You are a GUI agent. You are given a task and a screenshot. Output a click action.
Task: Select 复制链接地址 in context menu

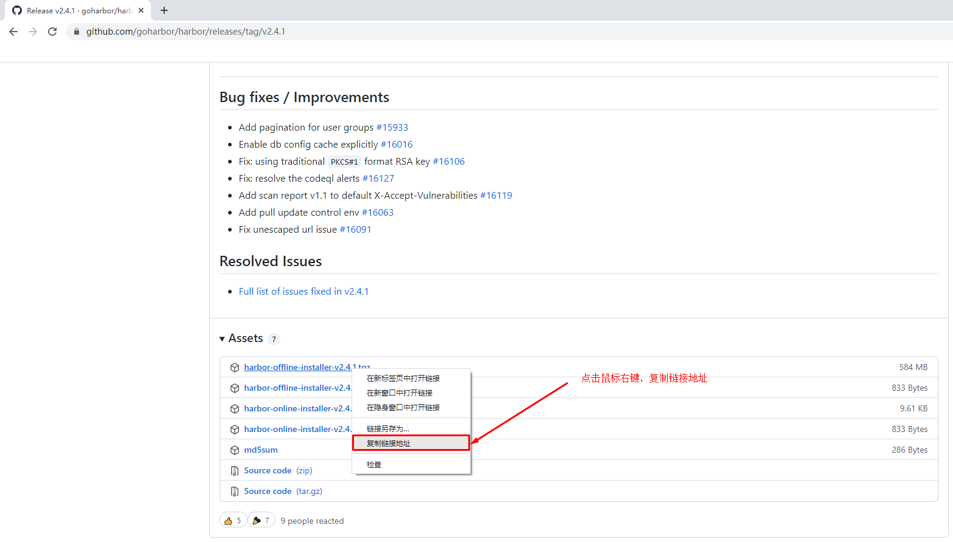coord(389,444)
